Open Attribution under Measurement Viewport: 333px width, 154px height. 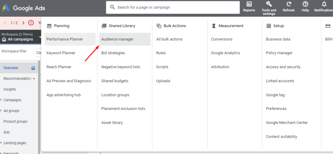coord(220,67)
